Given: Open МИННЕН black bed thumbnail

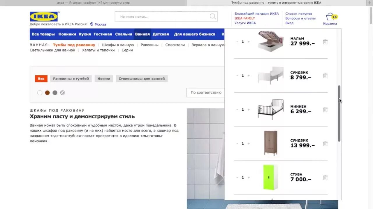Looking at the screenshot, I should point(271,109).
